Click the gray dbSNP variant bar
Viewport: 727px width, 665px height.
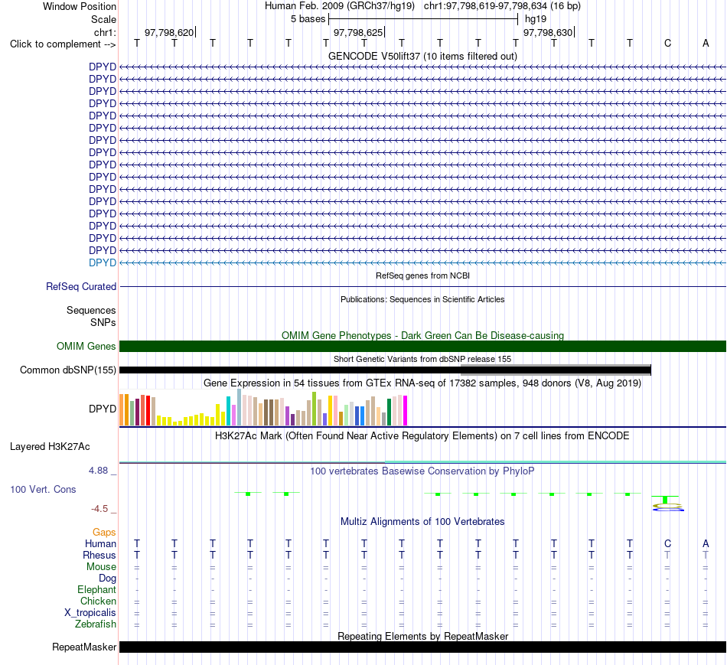[556, 370]
